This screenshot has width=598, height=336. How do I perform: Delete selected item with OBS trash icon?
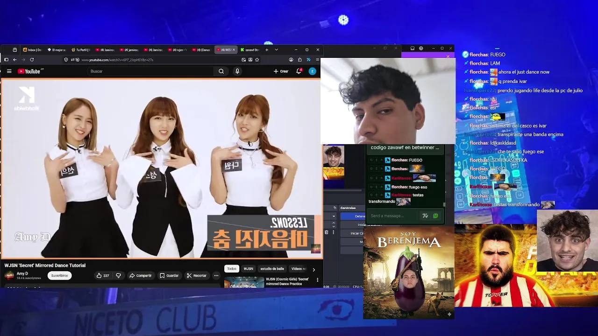pyautogui.click(x=327, y=232)
